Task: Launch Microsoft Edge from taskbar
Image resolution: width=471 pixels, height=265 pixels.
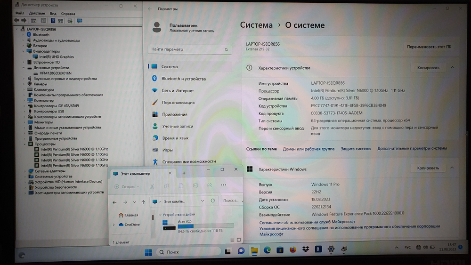Action: (x=267, y=250)
